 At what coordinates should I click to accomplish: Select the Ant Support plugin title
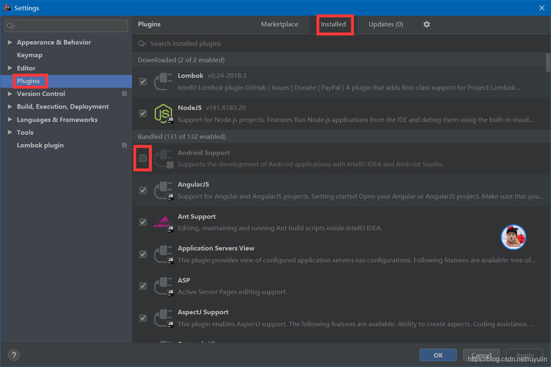click(197, 217)
